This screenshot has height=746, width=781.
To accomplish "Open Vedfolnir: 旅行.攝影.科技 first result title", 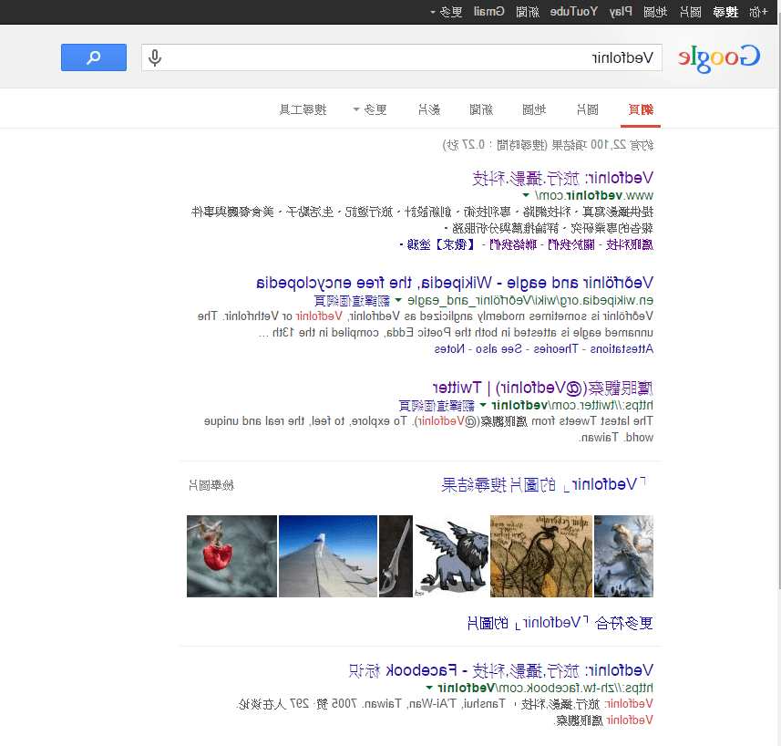I will (x=563, y=178).
